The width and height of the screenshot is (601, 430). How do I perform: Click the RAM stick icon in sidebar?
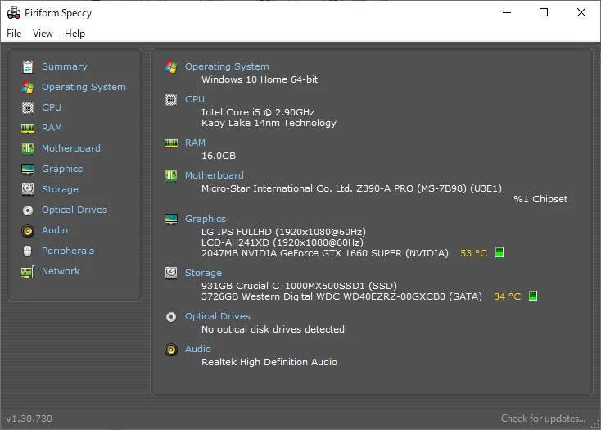coord(28,129)
